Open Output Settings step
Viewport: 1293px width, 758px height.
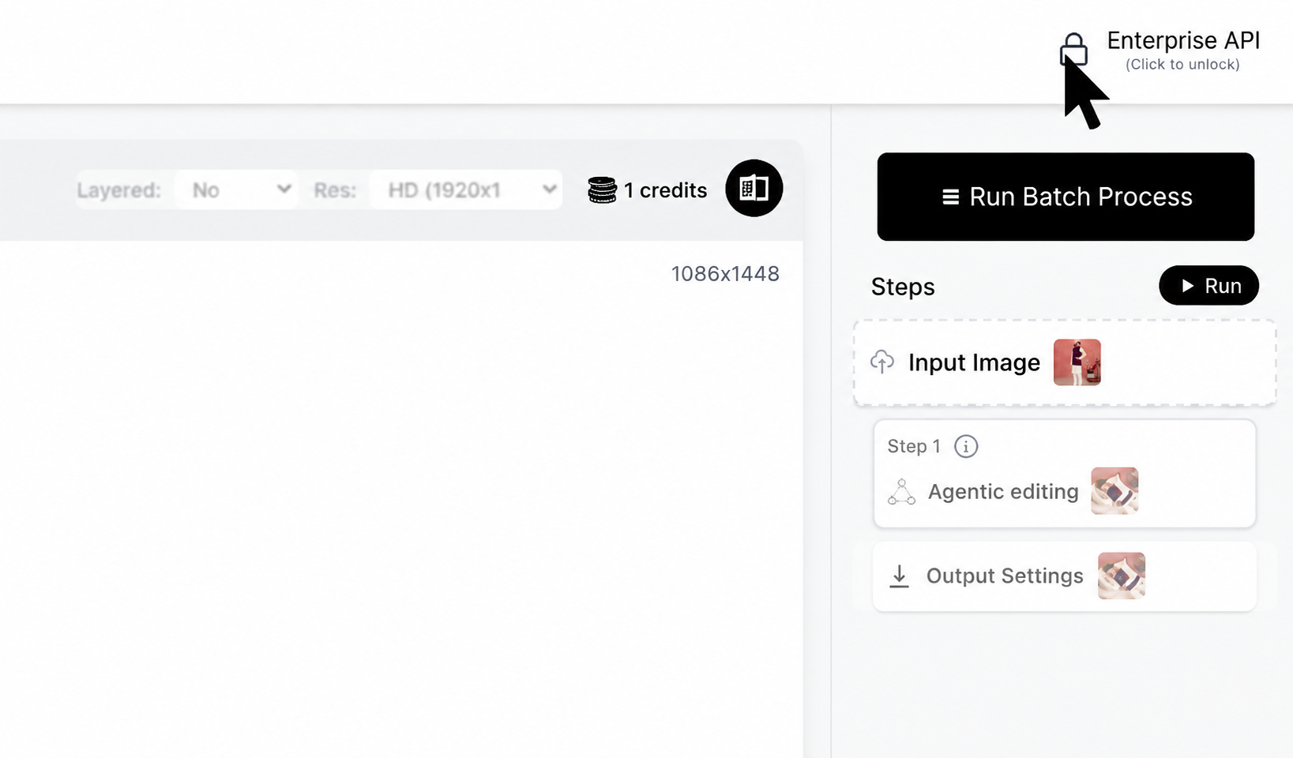[x=1065, y=576]
